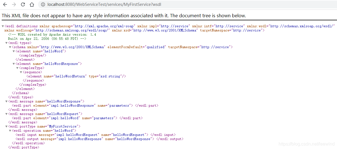Click the closing '</wsdl:operation>' tag
The image size is (337, 149).
click(x=28, y=143)
